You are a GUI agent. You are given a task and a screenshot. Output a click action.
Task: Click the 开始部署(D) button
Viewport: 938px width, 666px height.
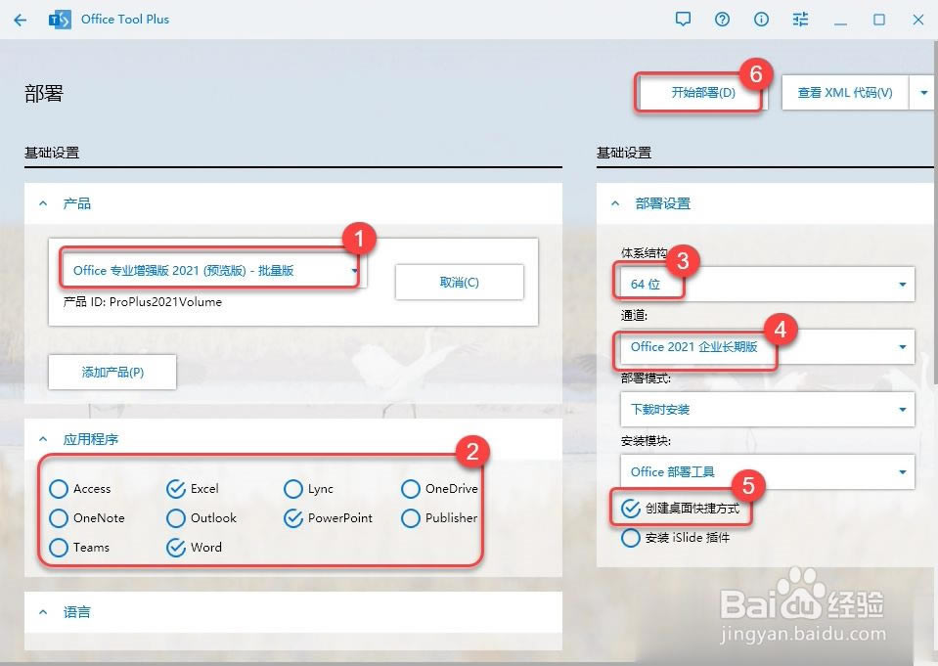tap(702, 93)
